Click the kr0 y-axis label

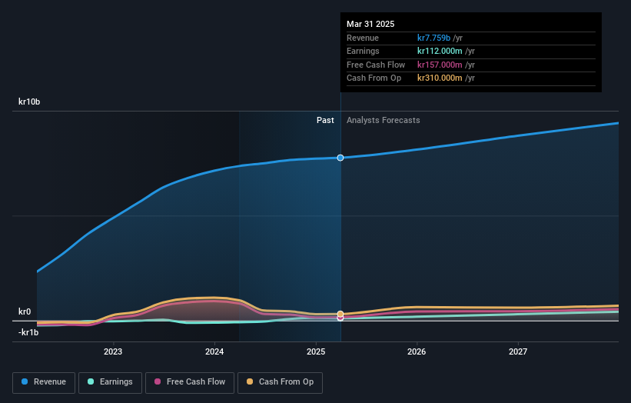click(25, 311)
